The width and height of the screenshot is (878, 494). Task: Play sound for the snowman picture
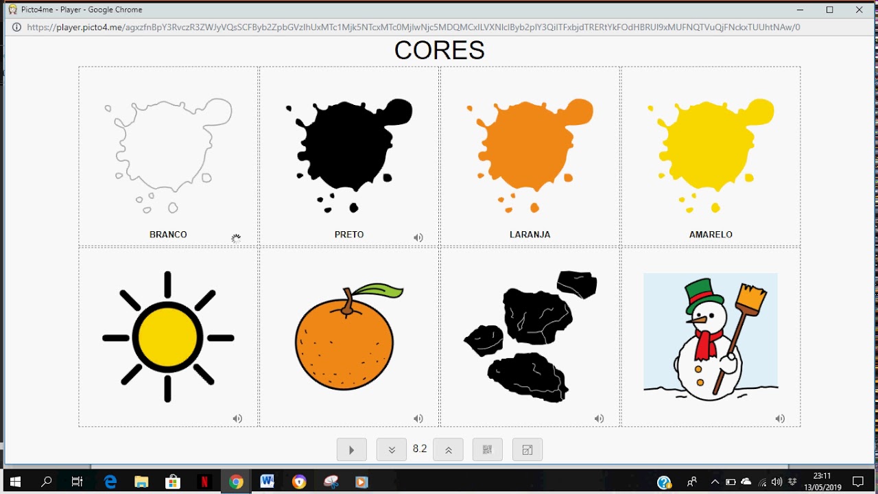tap(780, 419)
